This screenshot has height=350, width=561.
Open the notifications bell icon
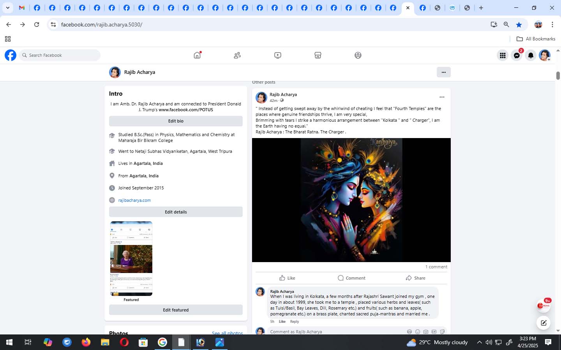(x=531, y=55)
